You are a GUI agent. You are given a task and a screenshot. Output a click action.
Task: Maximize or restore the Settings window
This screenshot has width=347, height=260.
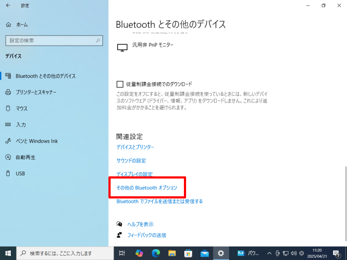(324, 6)
